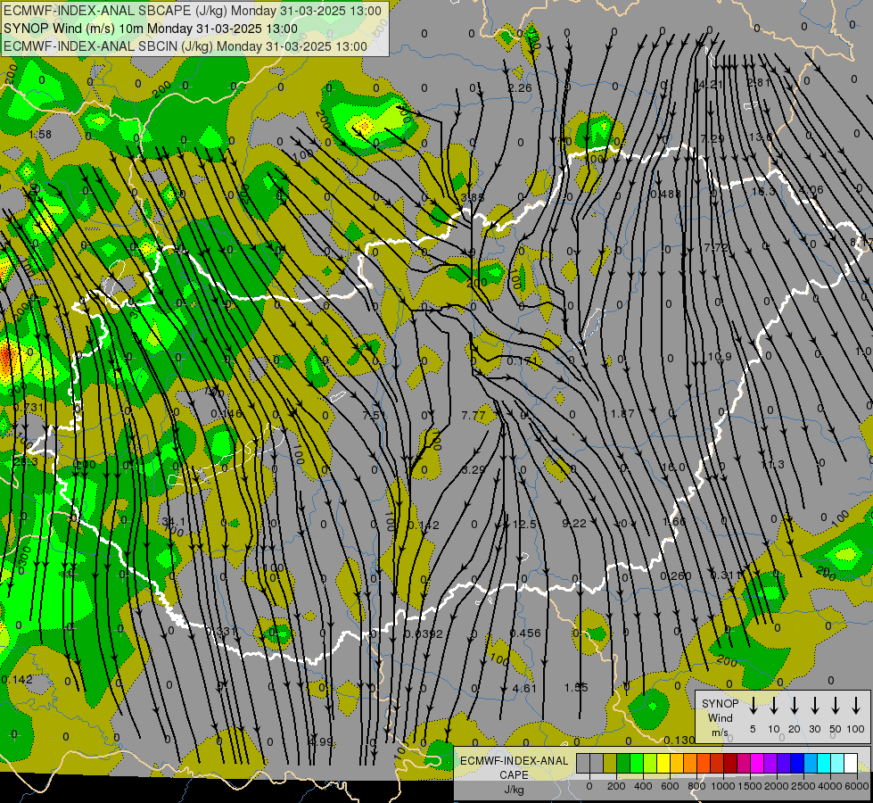
Task: Select the white 6000 J/kg CAPE swatch
Action: click(x=851, y=764)
